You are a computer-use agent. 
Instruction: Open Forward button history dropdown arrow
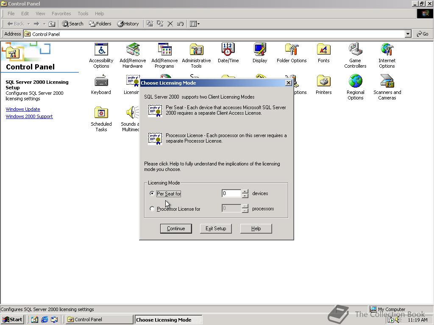click(44, 24)
